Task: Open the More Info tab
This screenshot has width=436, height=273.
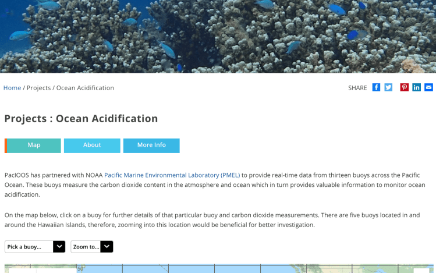Action: (151, 146)
